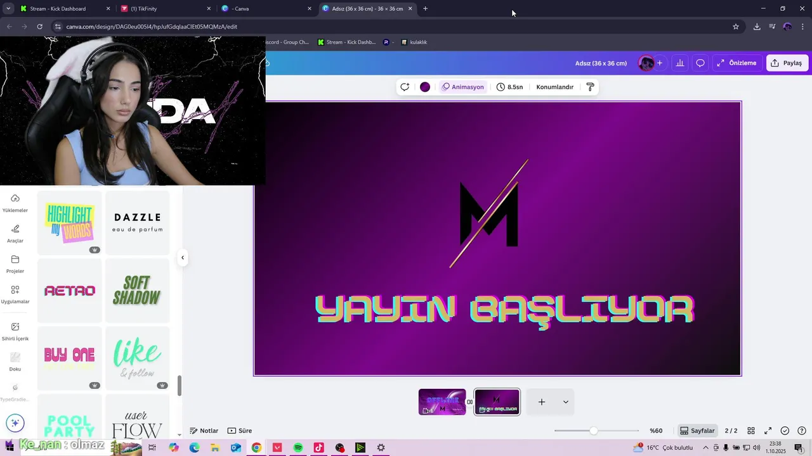
Task: Add a new page with plus button
Action: pos(542,402)
